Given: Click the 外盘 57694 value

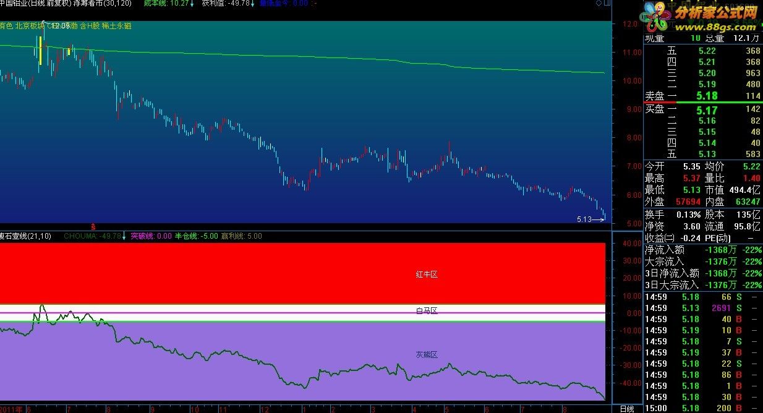Looking at the screenshot, I should [688, 202].
